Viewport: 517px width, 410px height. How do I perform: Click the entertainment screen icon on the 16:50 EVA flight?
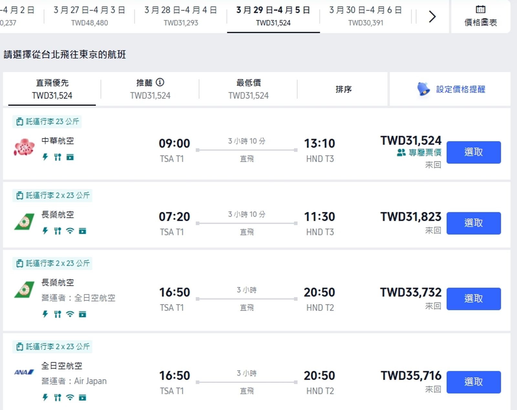coord(83,314)
